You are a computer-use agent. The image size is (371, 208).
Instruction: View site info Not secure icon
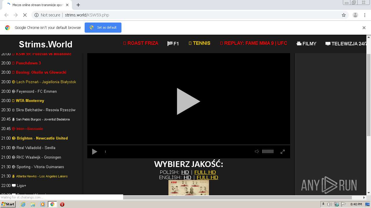(x=37, y=15)
